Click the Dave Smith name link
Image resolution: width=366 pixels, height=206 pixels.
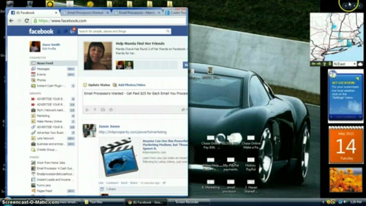pyautogui.click(x=51, y=45)
